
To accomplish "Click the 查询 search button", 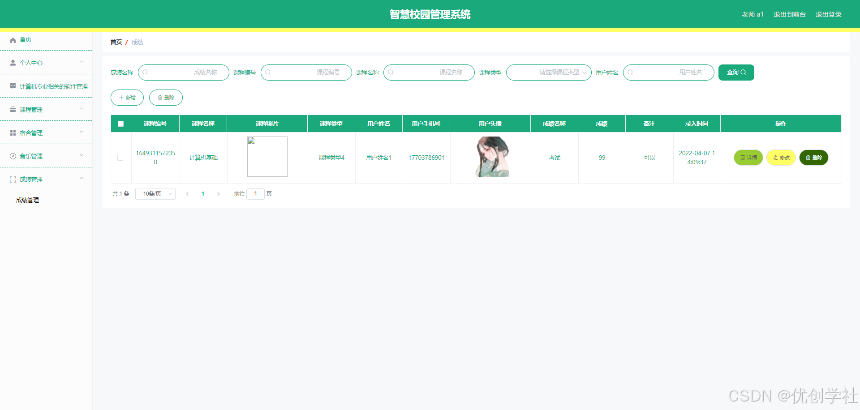I will pos(736,73).
